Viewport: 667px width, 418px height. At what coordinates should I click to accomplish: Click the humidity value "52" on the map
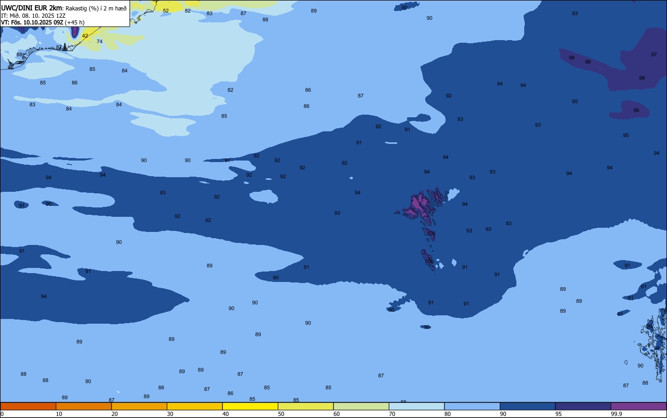tap(166, 11)
